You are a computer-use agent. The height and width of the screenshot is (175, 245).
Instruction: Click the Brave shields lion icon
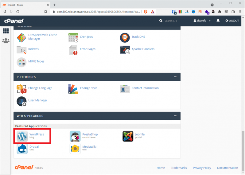point(146,12)
